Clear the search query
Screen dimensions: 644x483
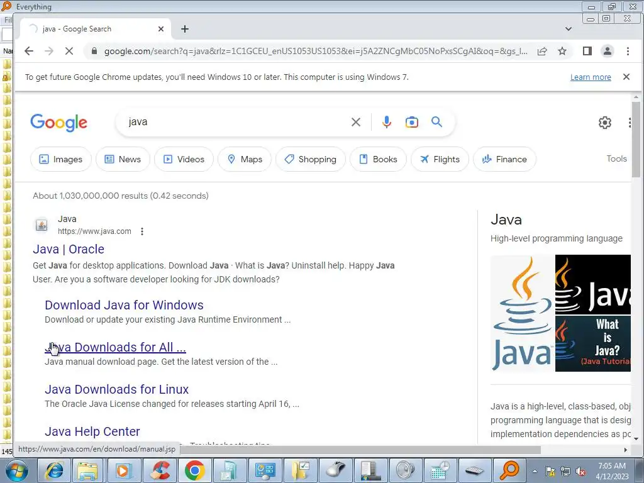(x=356, y=122)
